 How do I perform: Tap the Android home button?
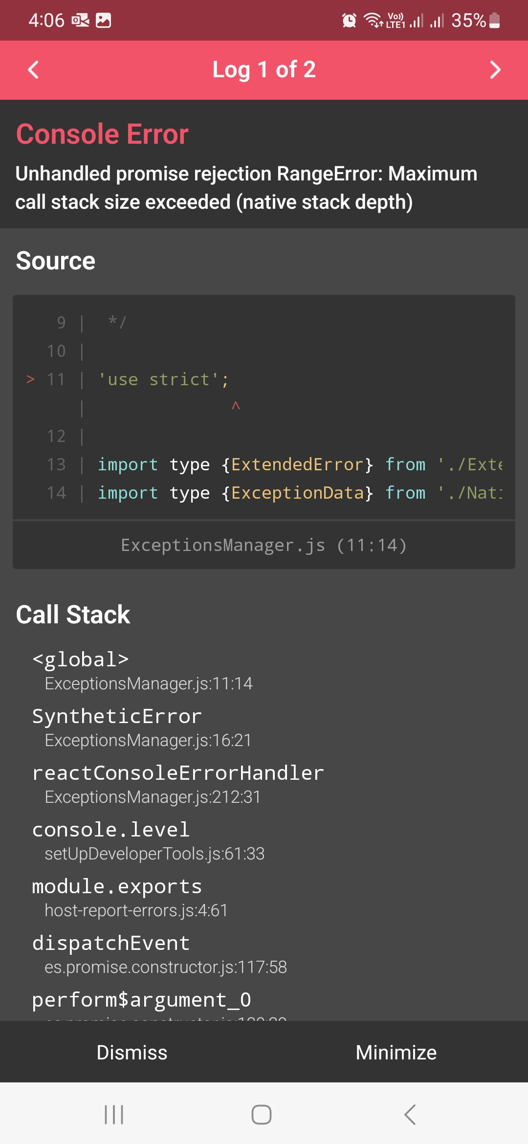[262, 1115]
